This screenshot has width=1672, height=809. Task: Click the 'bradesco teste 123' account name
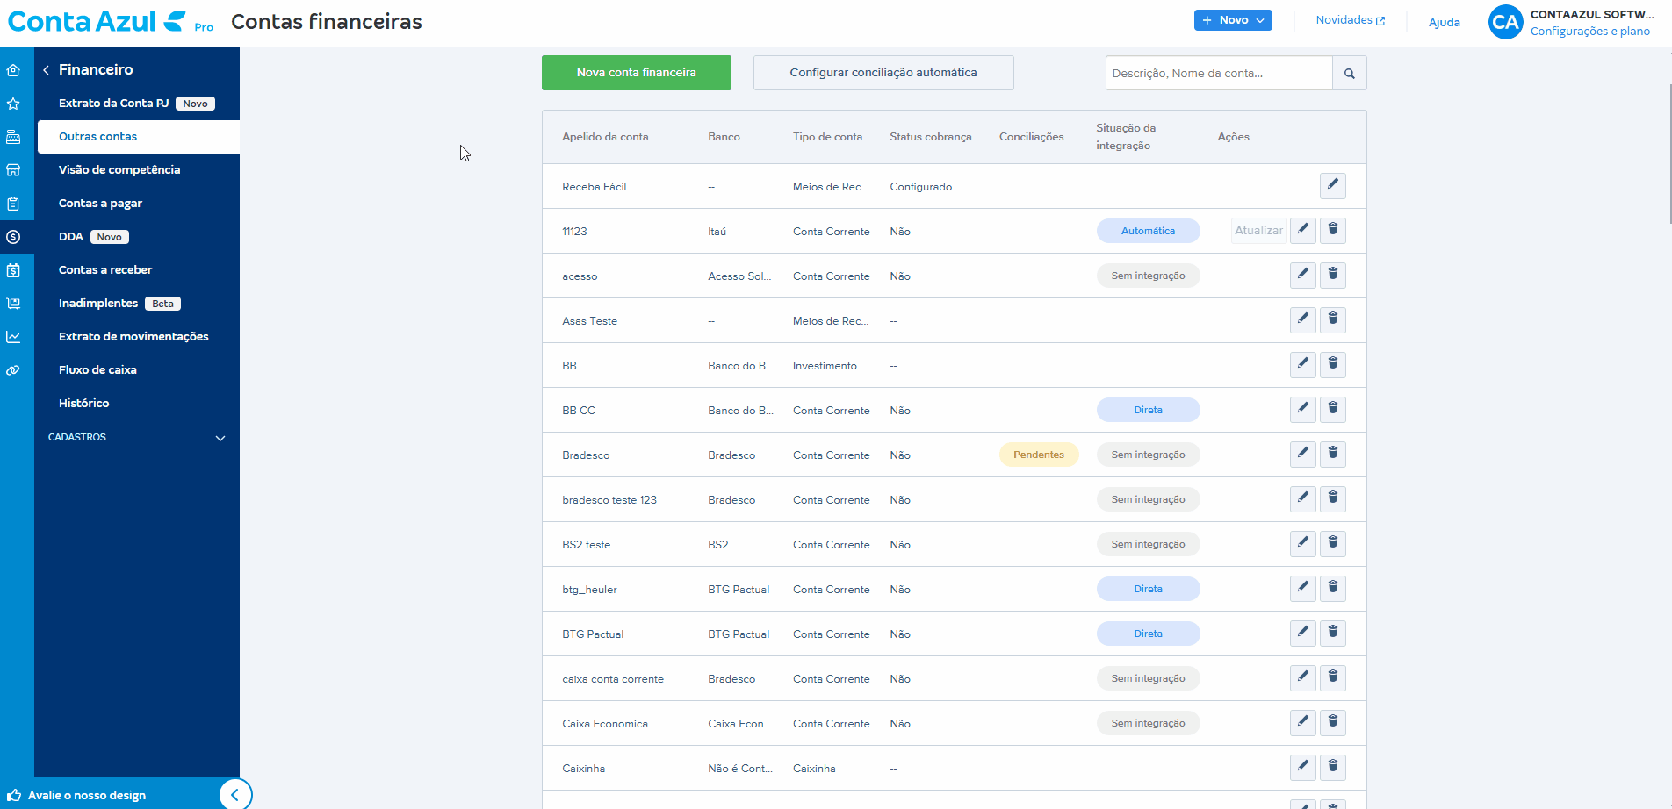(609, 500)
